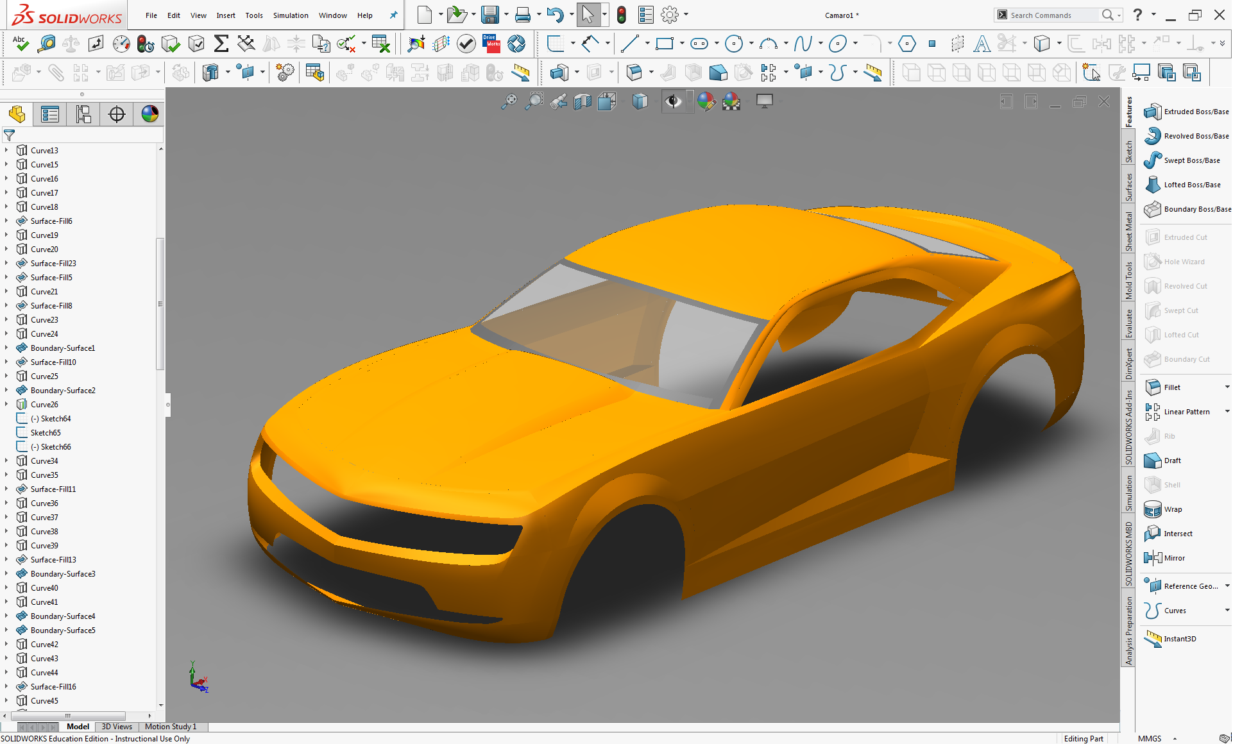Click the Wrap feature icon
The width and height of the screenshot is (1233, 744).
(1153, 509)
